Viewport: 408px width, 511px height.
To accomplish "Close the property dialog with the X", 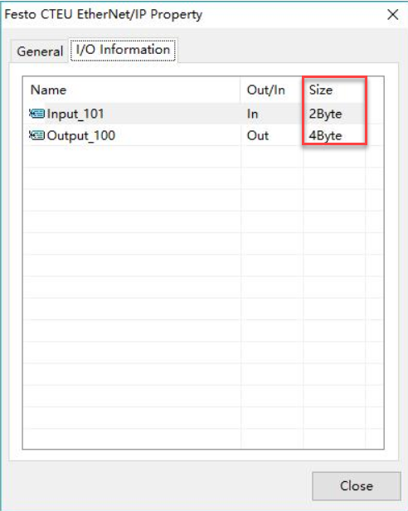I will click(x=393, y=14).
